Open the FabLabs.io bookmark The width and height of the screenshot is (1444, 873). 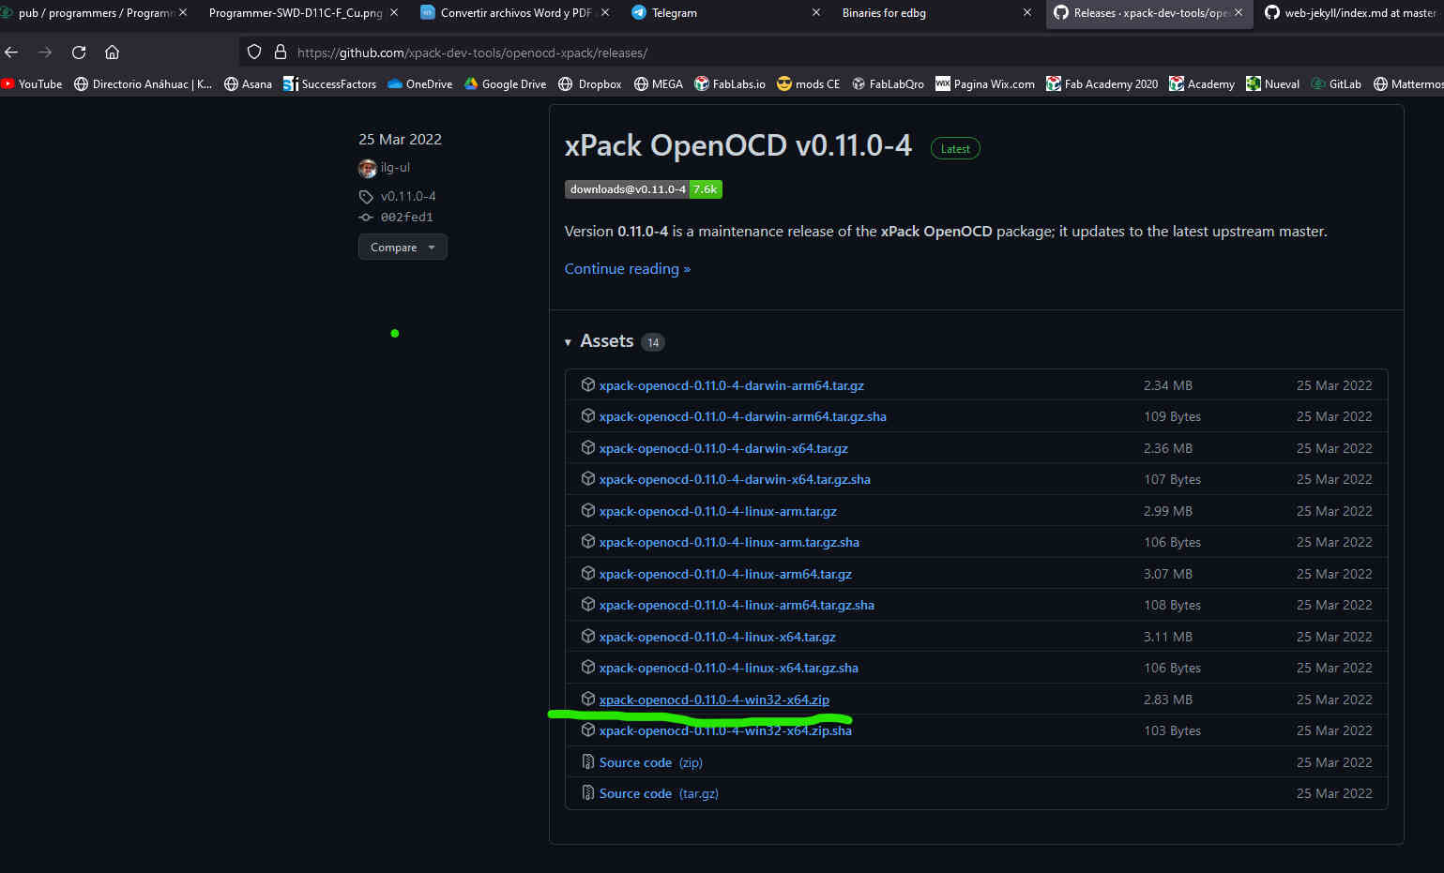pos(730,84)
